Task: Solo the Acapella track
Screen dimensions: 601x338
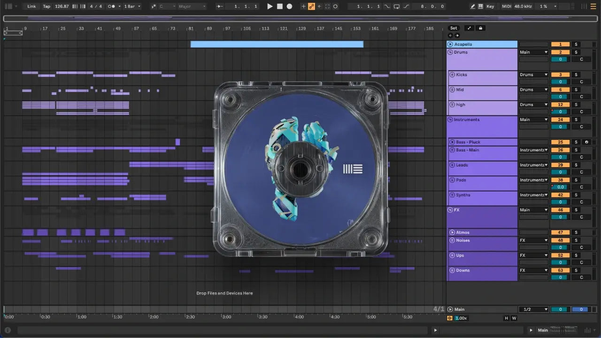Action: coord(576,45)
